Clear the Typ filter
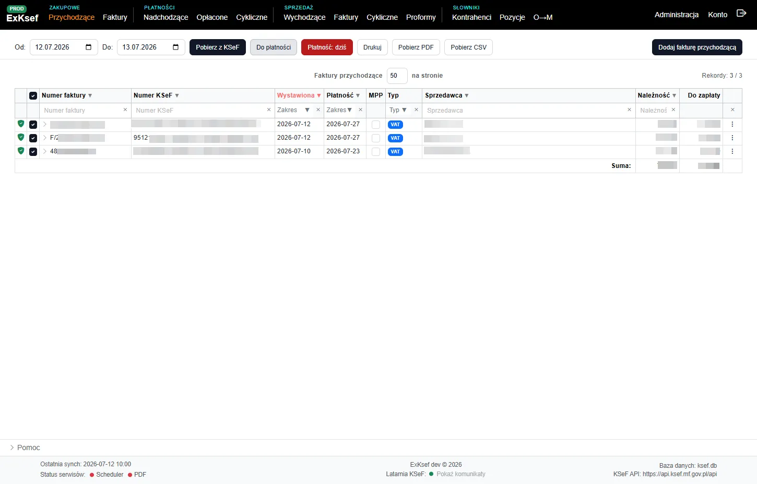The image size is (757, 484). tap(416, 110)
